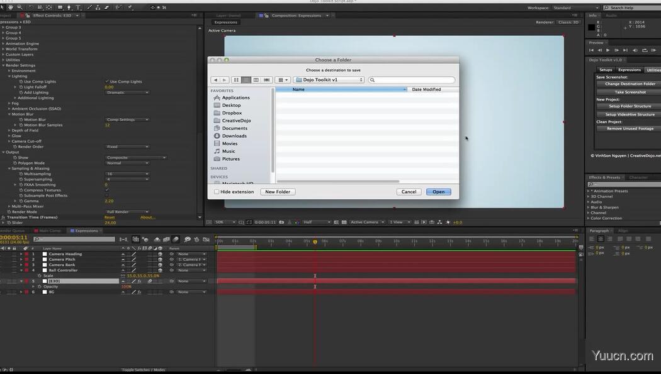The height and width of the screenshot is (374, 661).
Task: Select the Info panel tab
Action: (593, 16)
